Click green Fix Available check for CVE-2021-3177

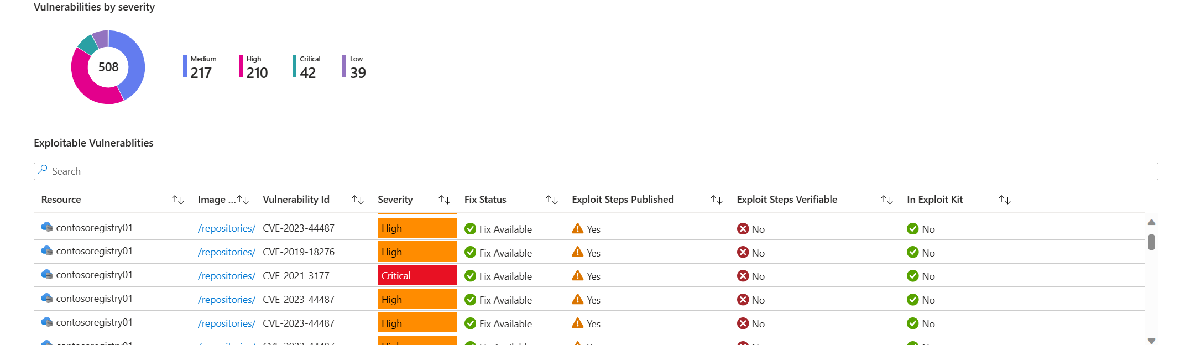tap(471, 276)
